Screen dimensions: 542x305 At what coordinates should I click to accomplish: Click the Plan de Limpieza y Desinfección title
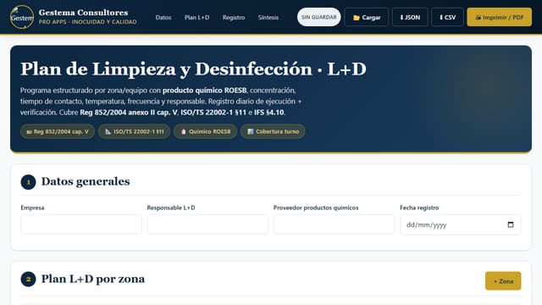tap(193, 69)
